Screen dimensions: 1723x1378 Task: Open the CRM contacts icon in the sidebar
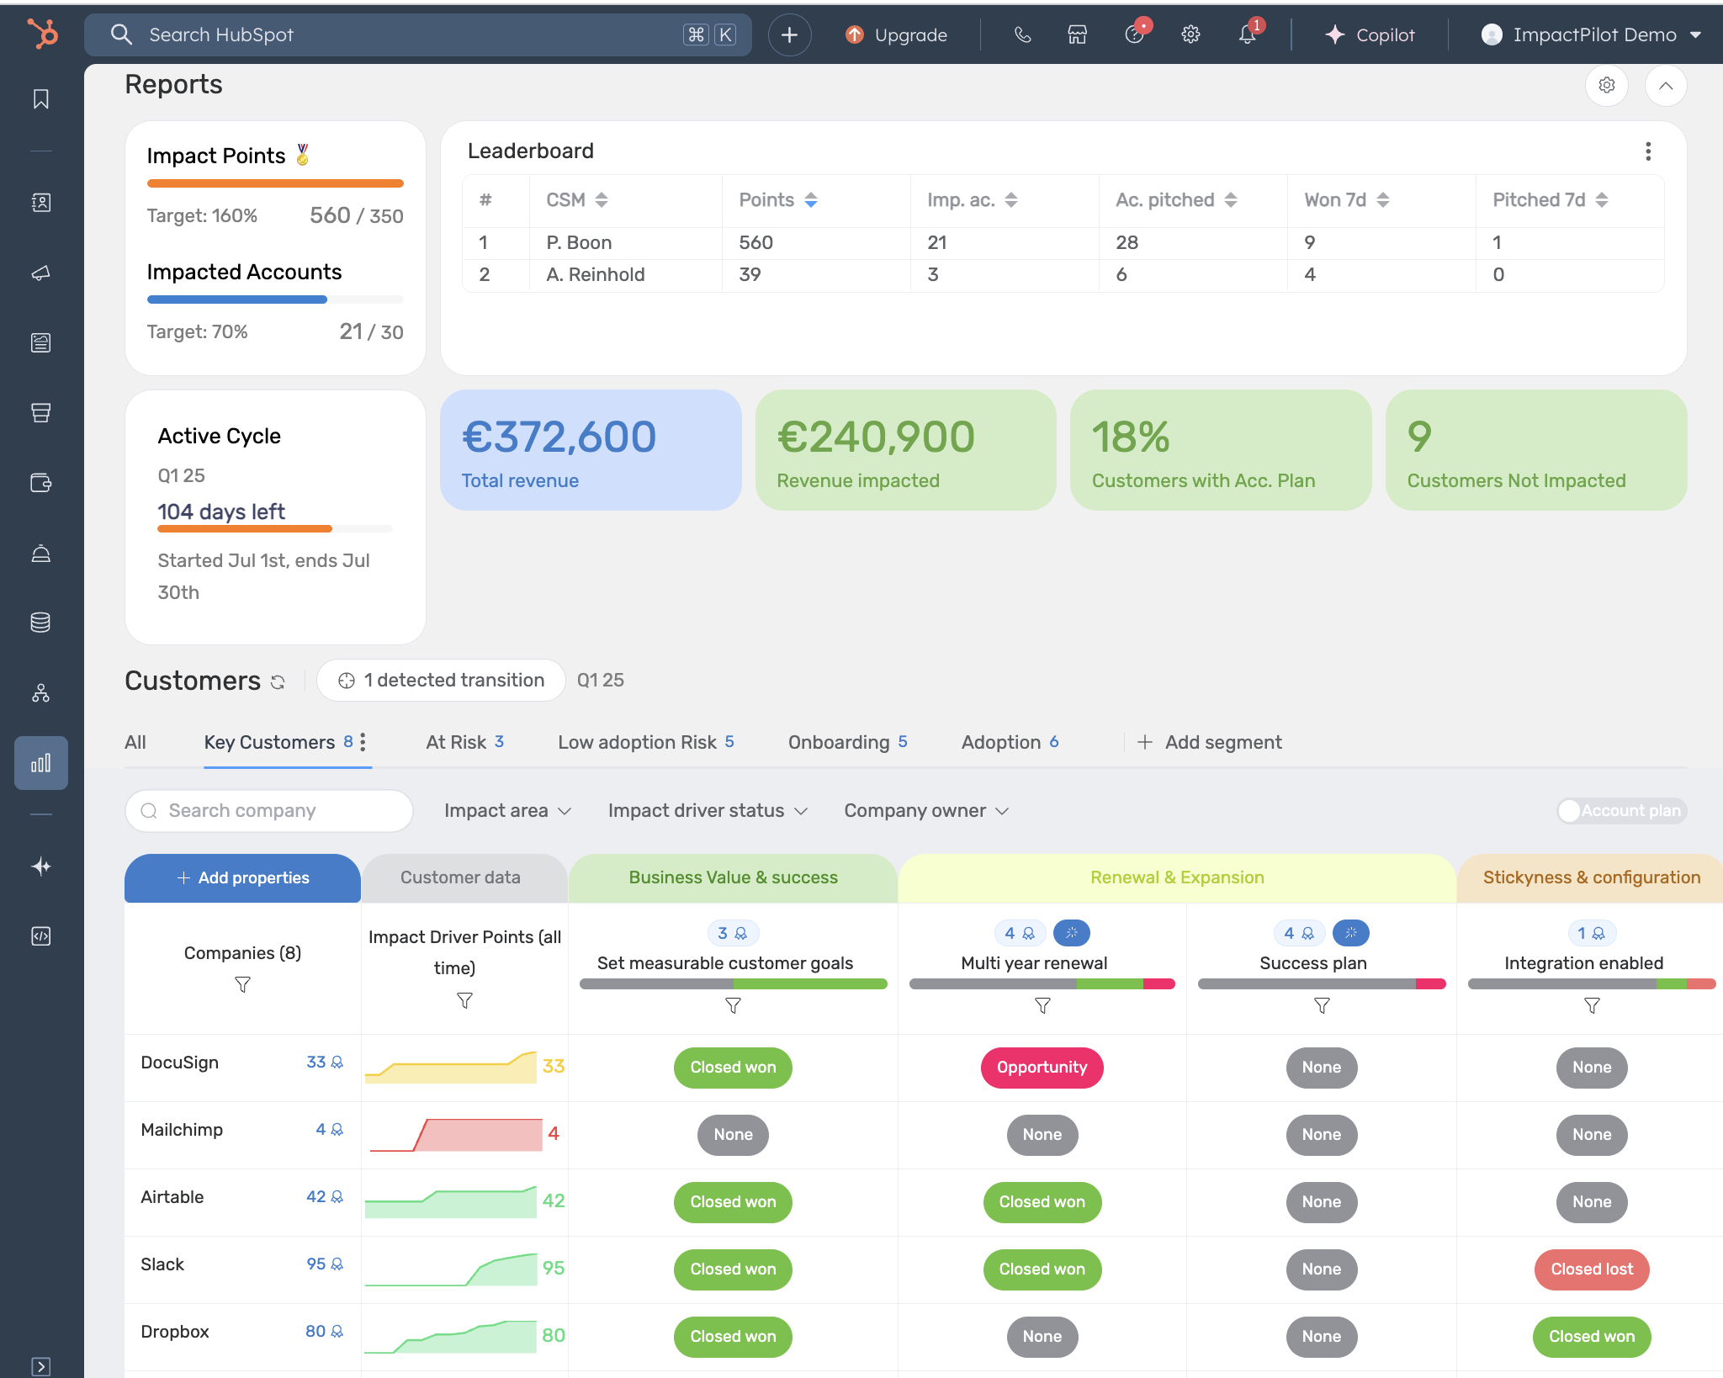[x=41, y=203]
